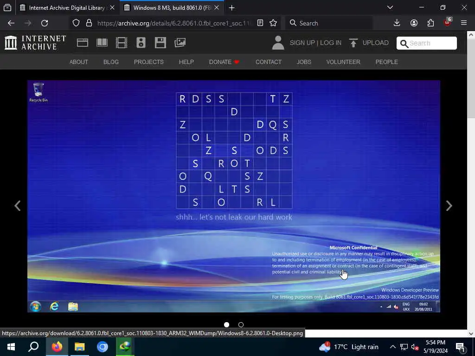This screenshot has width=475, height=356.
Task: Open the uBlock extension icon with badge
Action: pos(448,22)
